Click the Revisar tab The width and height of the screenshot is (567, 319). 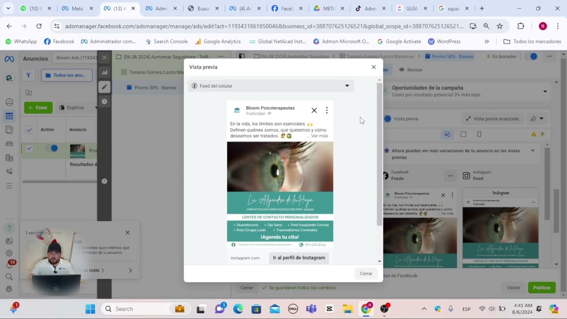point(411,70)
